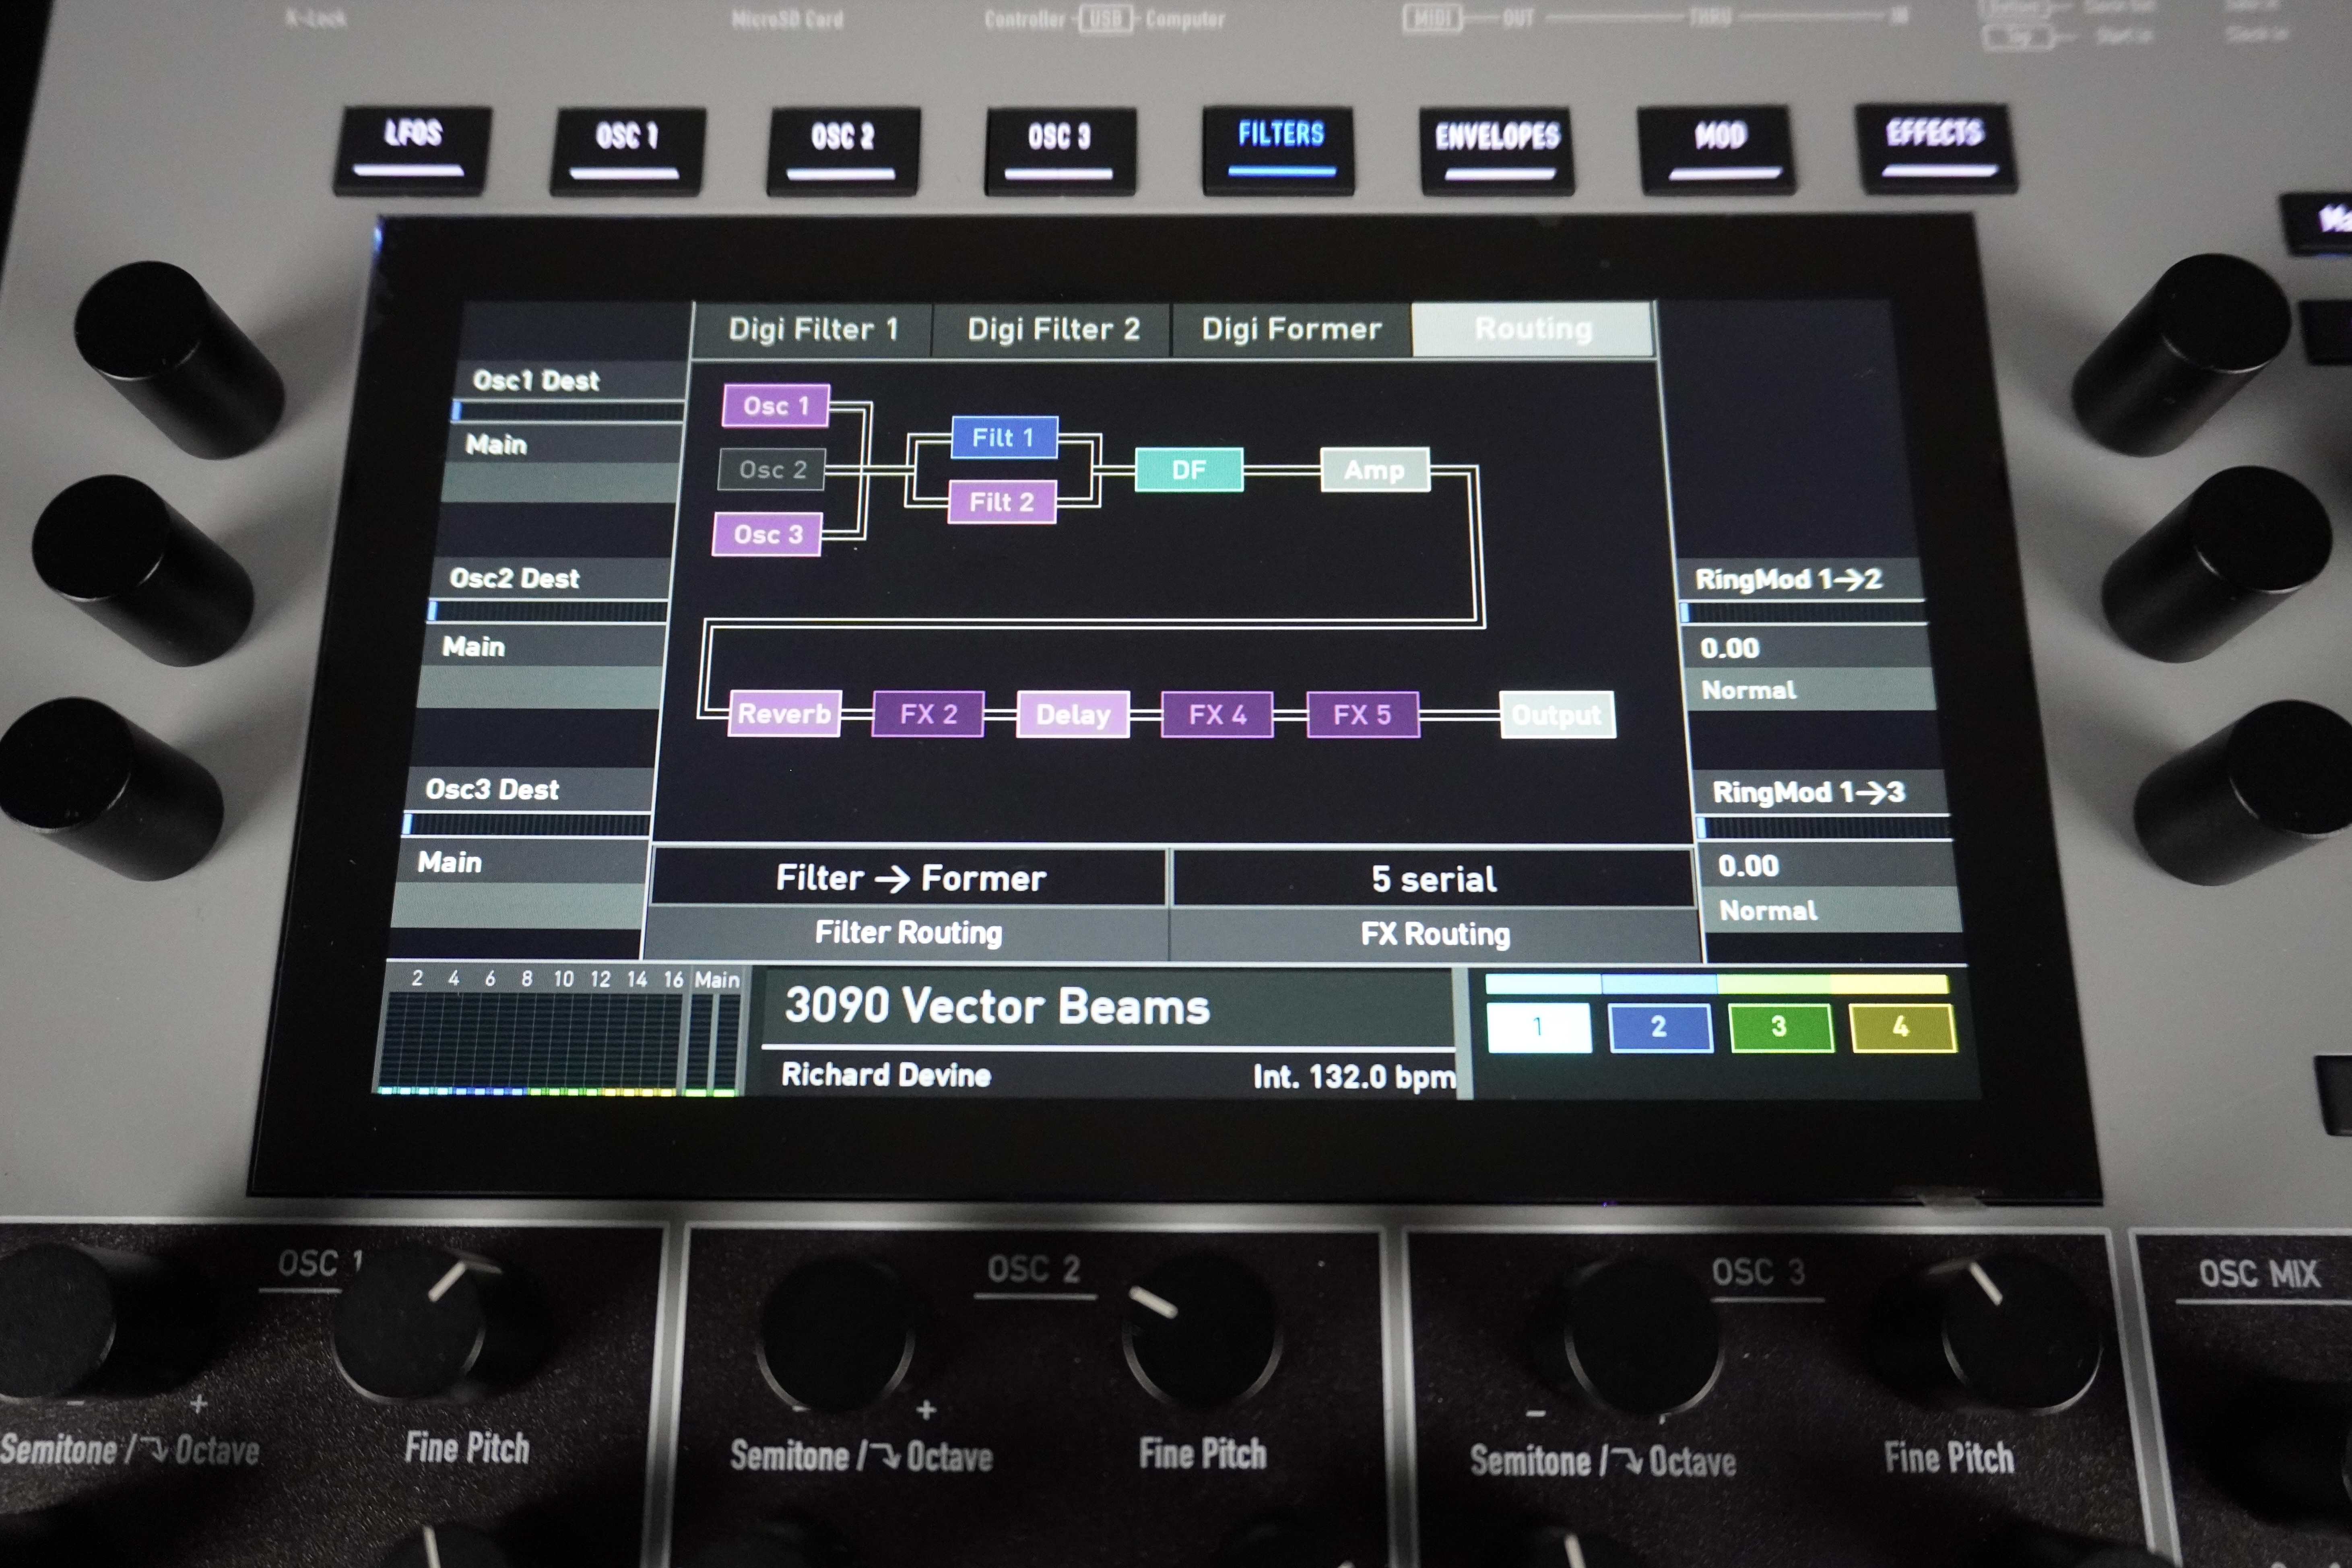Tap the 'Filter Routing' label
The width and height of the screenshot is (2352, 1568).
(908, 932)
